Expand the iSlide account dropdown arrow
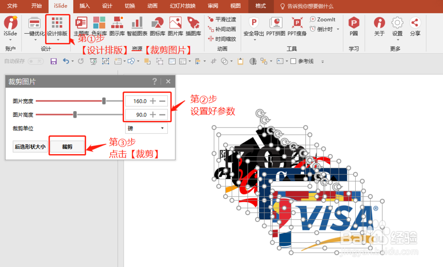The image size is (443, 267). click(x=11, y=40)
